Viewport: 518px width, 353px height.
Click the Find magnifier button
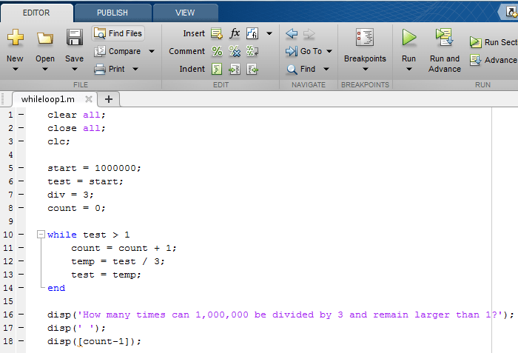click(x=300, y=69)
